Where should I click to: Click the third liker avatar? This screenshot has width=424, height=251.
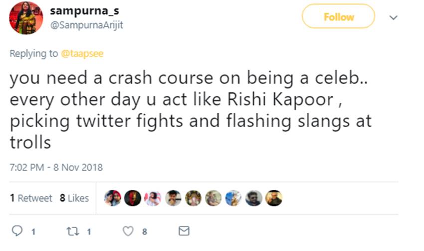[x=153, y=198]
